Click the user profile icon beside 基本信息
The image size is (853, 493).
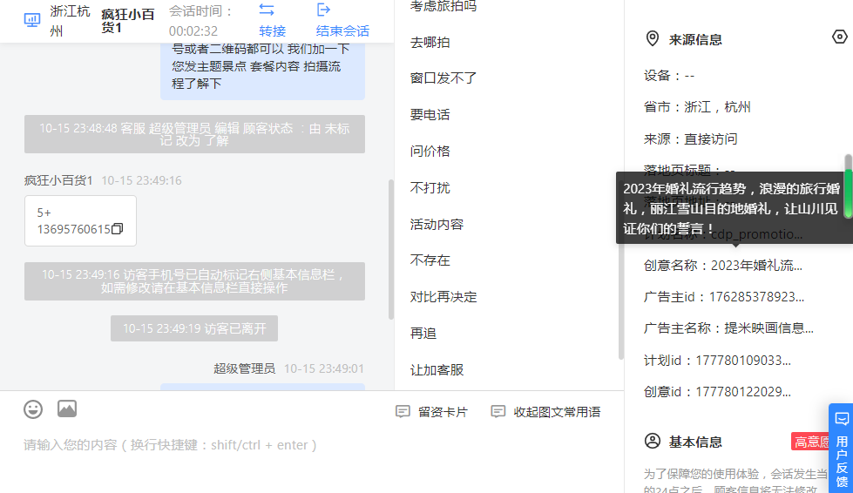coord(653,441)
